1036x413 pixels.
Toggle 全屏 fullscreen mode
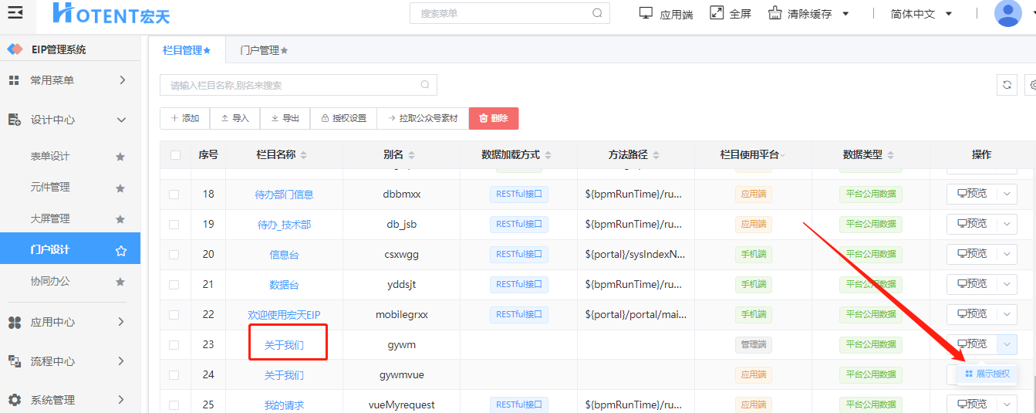[730, 14]
